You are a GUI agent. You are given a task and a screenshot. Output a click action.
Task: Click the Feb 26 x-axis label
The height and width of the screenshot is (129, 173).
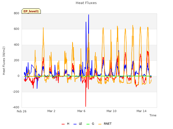22,111
